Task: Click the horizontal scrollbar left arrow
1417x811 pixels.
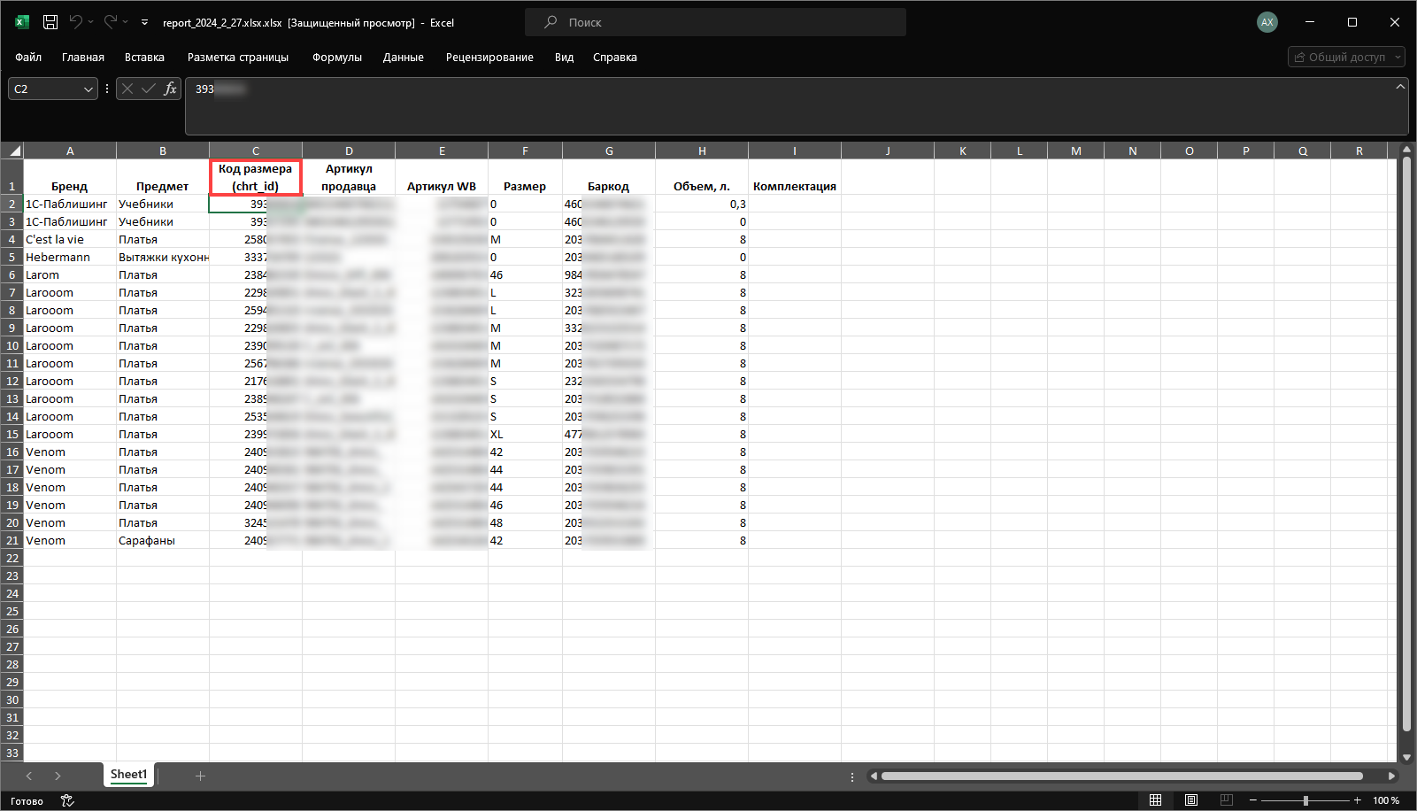Action: tap(874, 776)
